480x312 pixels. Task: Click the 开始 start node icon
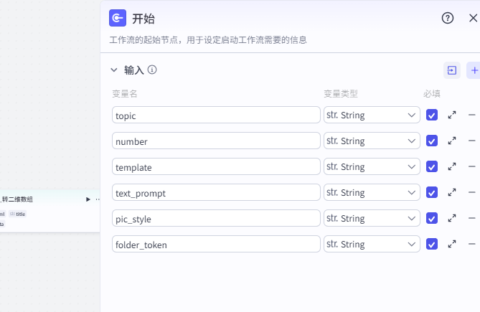coord(118,19)
